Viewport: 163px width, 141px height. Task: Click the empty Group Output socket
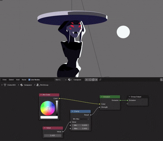coord(127,103)
